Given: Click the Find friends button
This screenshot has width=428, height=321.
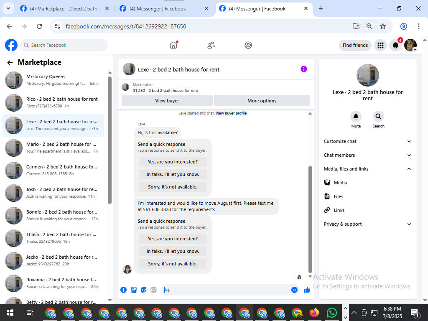Looking at the screenshot, I should click(x=355, y=45).
